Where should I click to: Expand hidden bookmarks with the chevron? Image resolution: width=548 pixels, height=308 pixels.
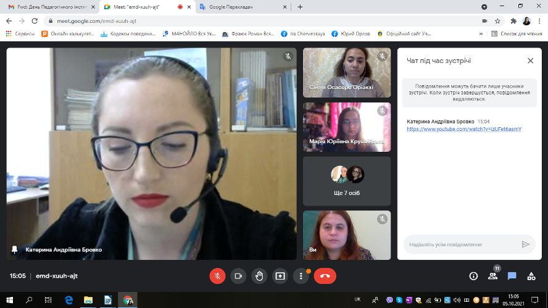point(481,34)
